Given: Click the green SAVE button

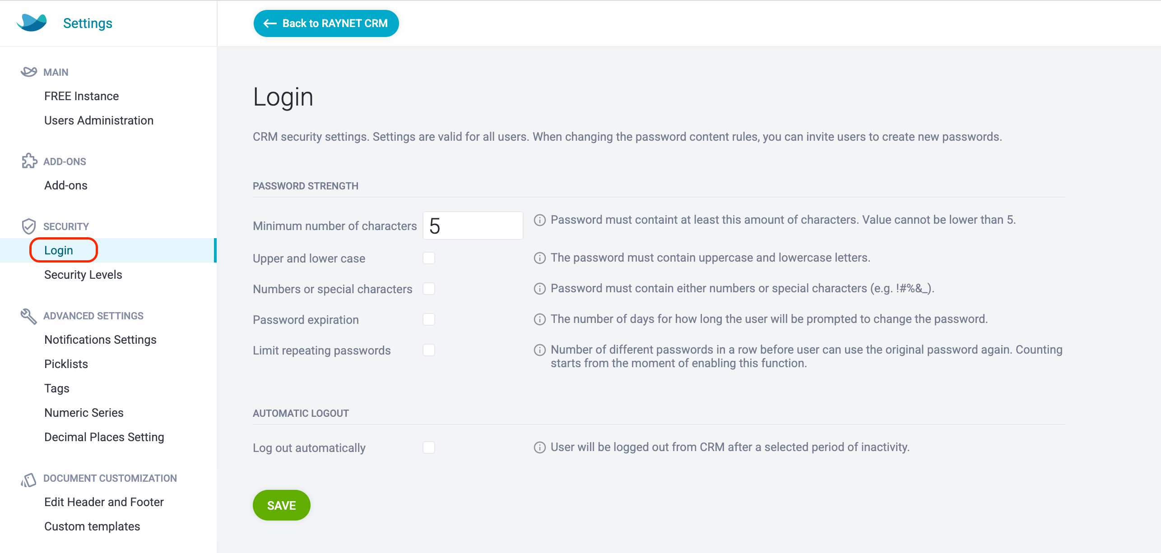Looking at the screenshot, I should point(281,505).
